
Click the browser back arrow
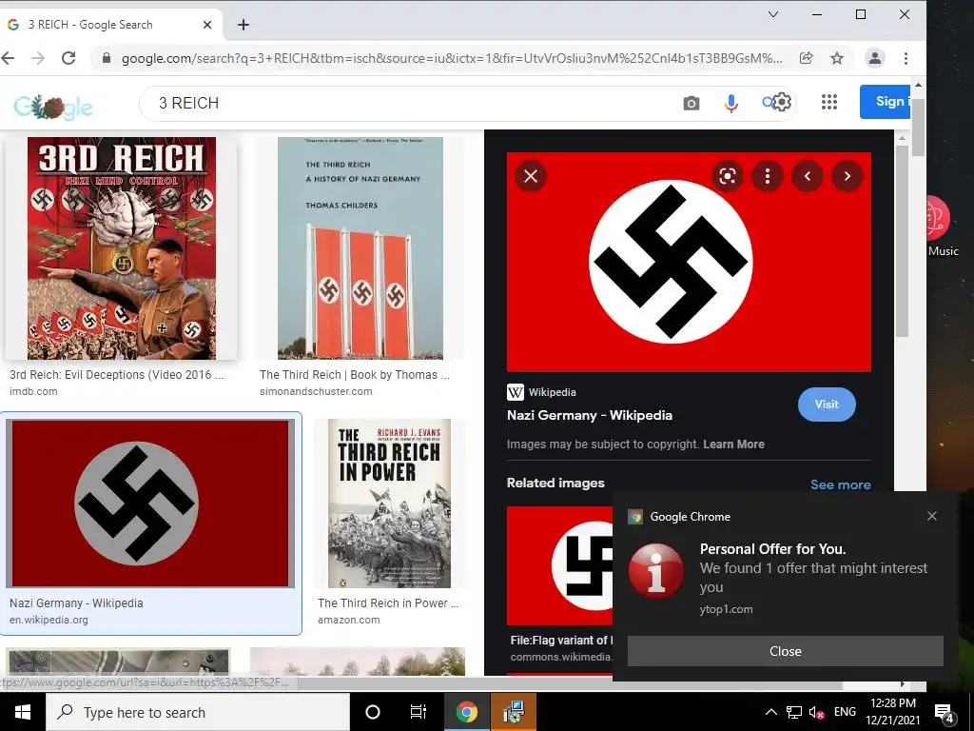pyautogui.click(x=8, y=58)
